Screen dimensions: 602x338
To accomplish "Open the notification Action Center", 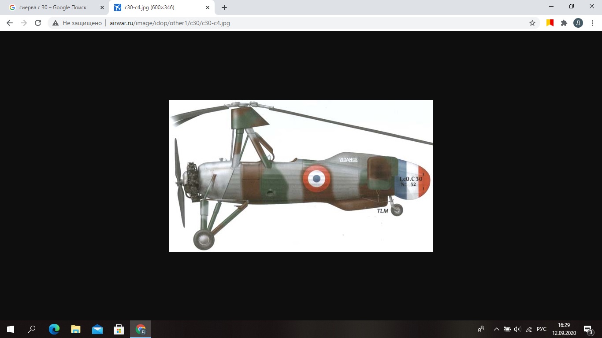I will coord(588,329).
